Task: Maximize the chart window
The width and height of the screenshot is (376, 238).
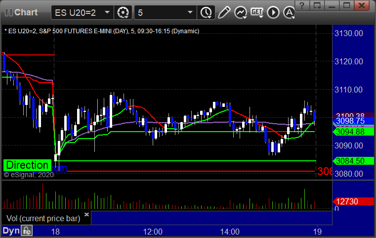Action: click(x=346, y=5)
